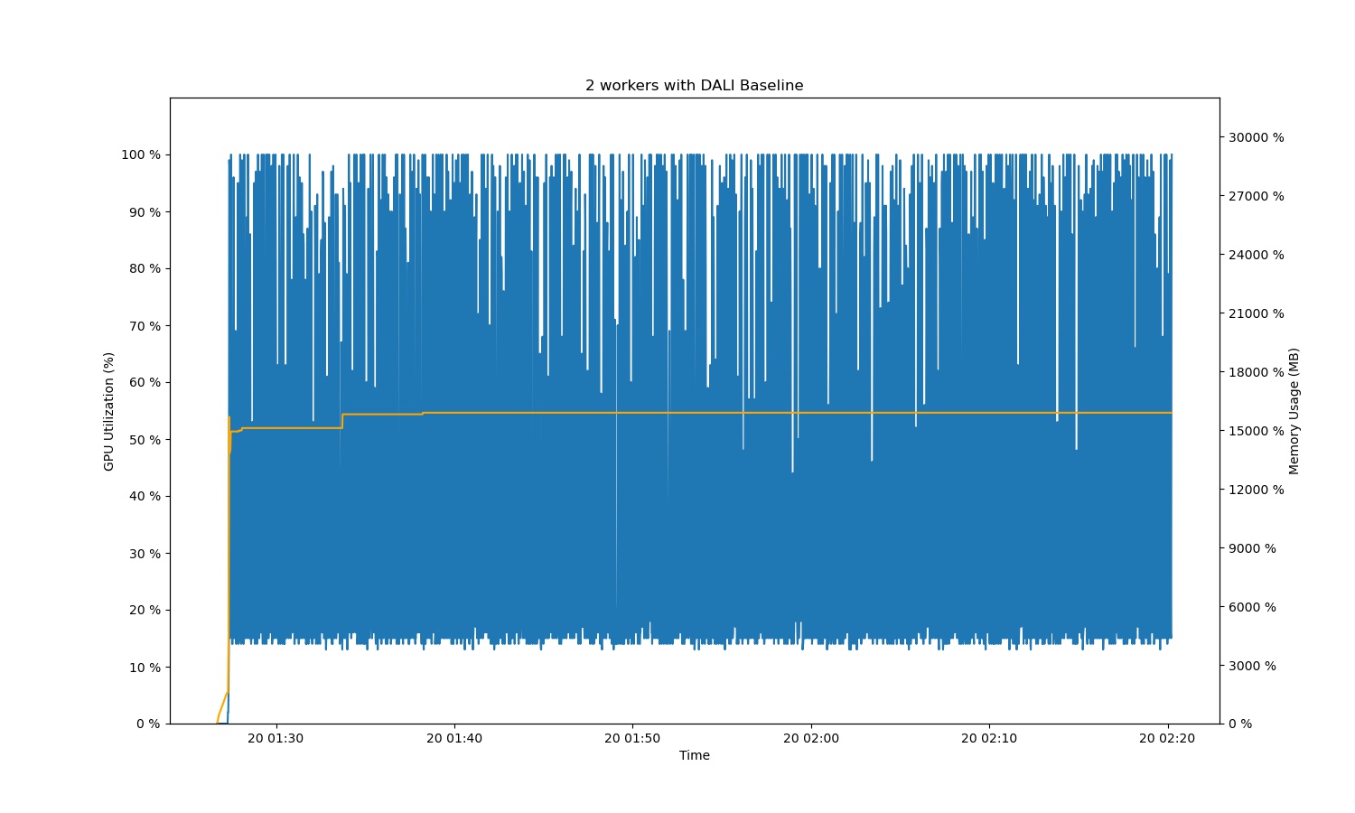The height and width of the screenshot is (813, 1355).
Task: Click the 'Time' x-axis label
Action: click(693, 755)
